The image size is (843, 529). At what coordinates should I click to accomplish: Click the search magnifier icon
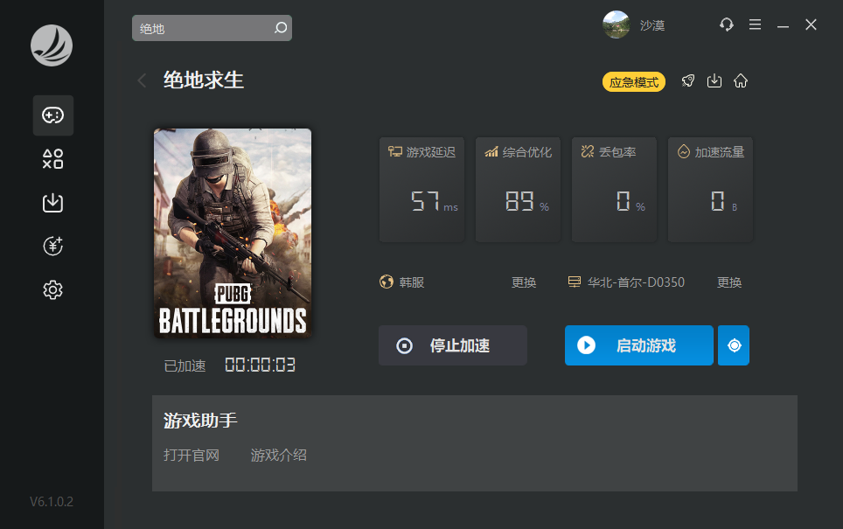pyautogui.click(x=280, y=28)
